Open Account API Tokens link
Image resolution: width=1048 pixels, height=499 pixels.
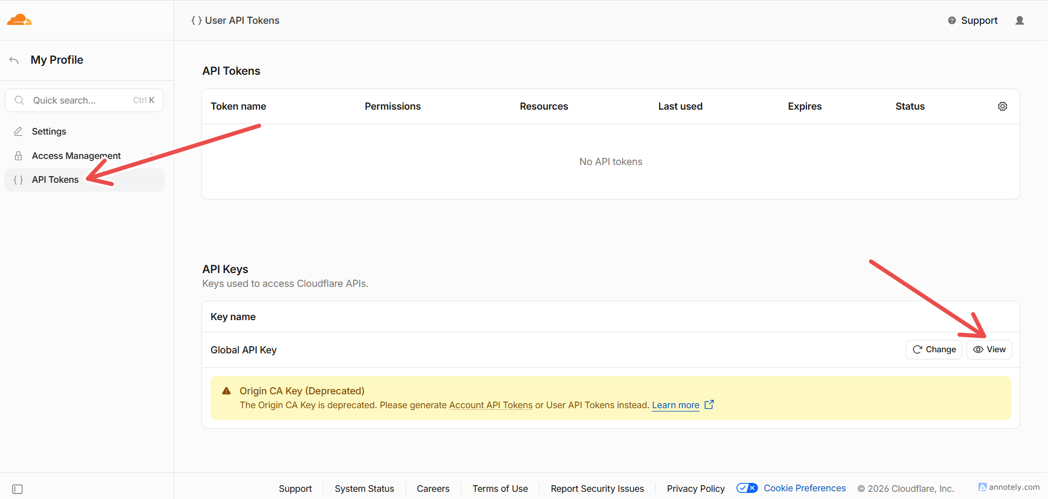[491, 405]
